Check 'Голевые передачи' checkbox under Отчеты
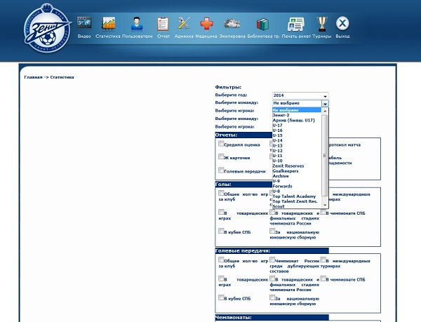The image size is (421, 322). coord(221,170)
